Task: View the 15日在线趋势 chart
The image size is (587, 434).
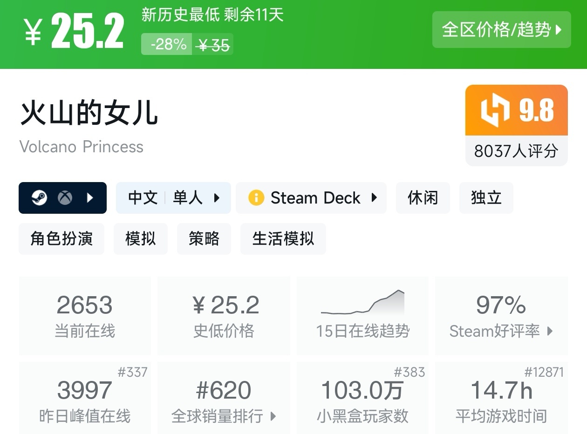Action: pos(362,315)
